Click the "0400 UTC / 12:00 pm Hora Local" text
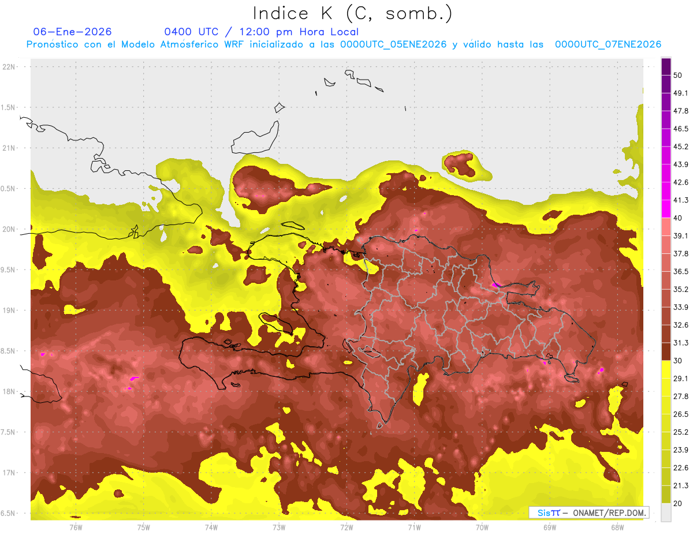Image resolution: width=693 pixels, height=535 pixels. pos(261,32)
